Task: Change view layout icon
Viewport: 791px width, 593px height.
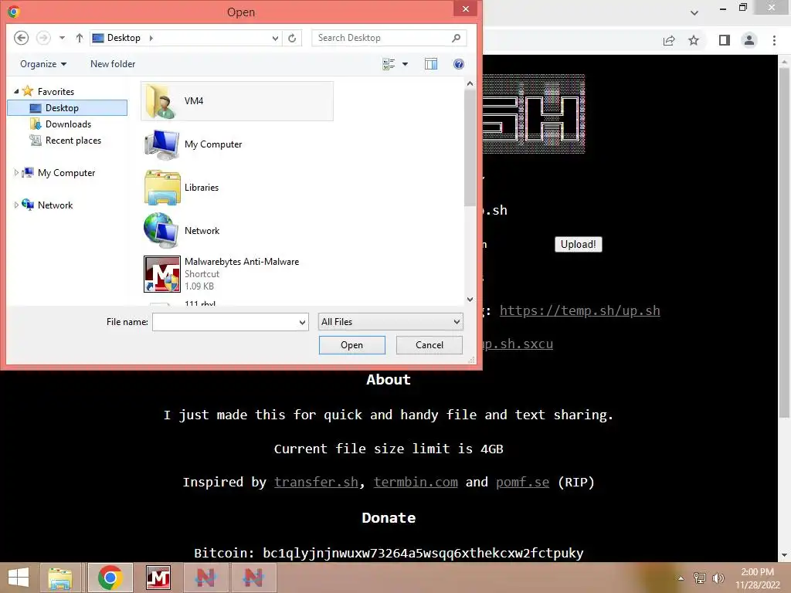Action: (x=389, y=64)
